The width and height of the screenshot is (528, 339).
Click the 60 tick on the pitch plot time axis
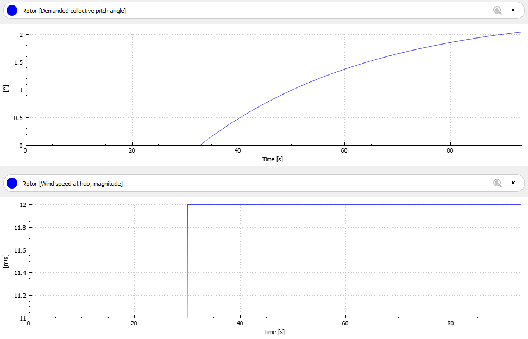[344, 150]
